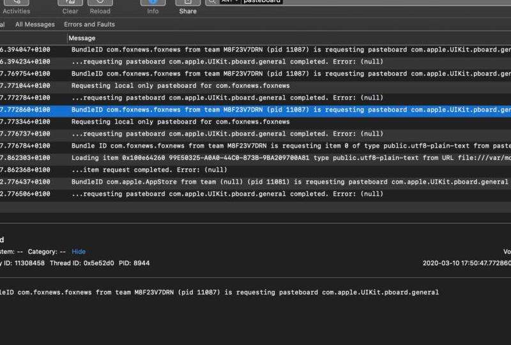Select the completed row at 7.776737+0100
The width and height of the screenshot is (511, 345).
(256, 134)
